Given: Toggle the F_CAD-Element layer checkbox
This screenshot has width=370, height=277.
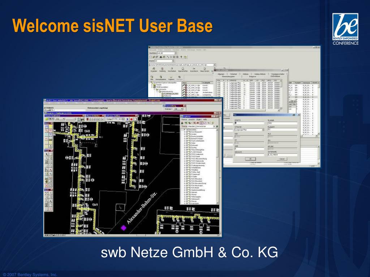Looking at the screenshot, I should [187, 152].
